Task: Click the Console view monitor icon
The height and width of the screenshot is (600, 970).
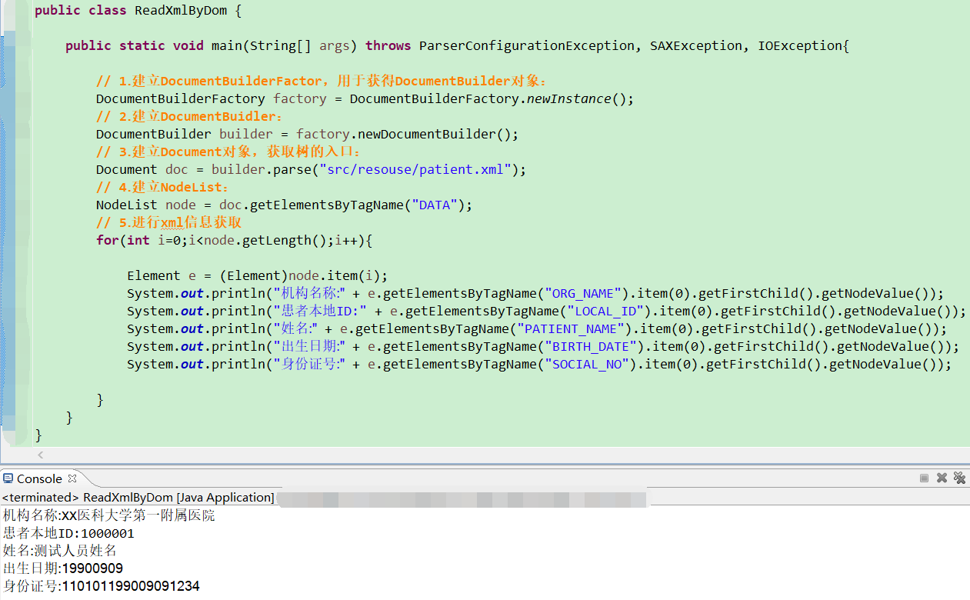Action: click(x=8, y=478)
